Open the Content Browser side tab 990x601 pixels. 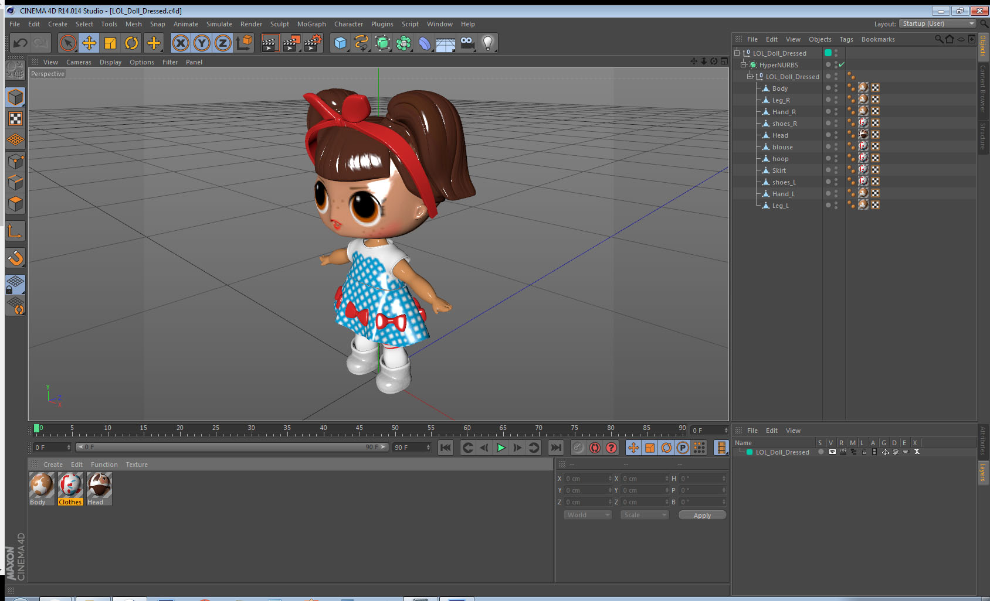[983, 89]
